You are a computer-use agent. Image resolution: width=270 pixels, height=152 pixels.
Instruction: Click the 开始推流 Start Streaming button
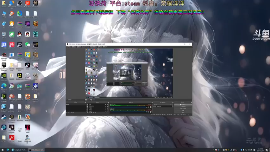(x=183, y=104)
